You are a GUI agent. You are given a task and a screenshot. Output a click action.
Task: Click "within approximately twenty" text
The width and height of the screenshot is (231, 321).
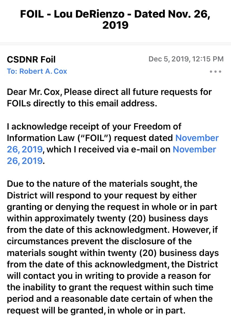[66, 218]
